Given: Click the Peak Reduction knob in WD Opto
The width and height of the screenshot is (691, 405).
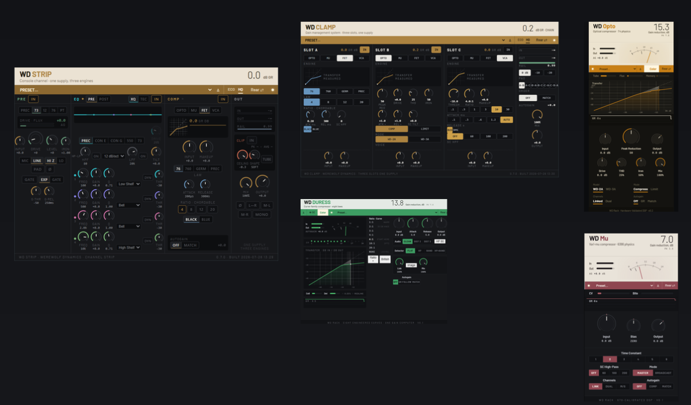Looking at the screenshot, I should (x=631, y=136).
